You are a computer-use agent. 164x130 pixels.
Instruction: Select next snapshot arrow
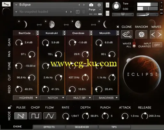(71, 12)
